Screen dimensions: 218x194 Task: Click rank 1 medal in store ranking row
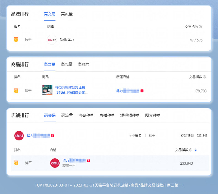[x=16, y=163]
